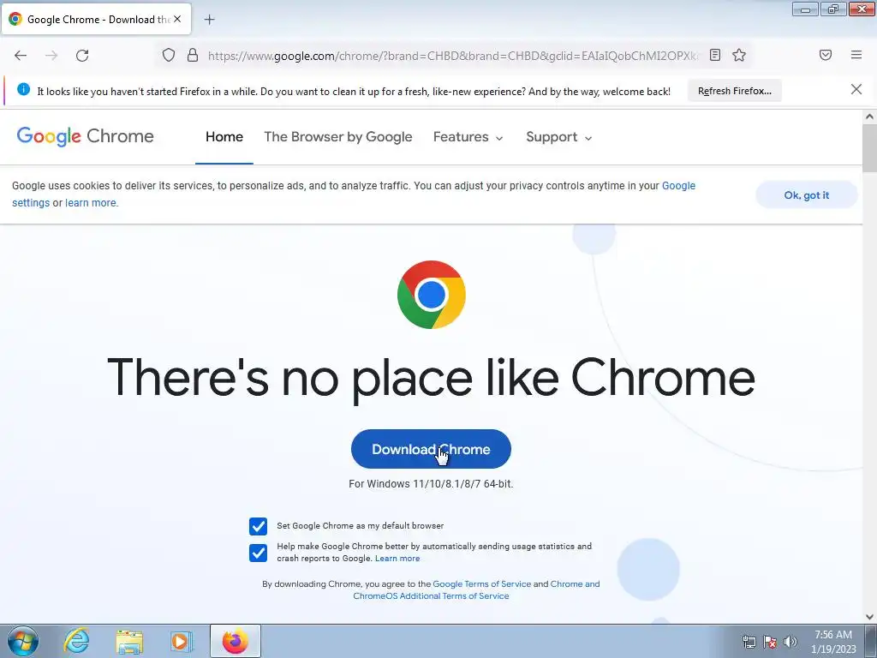877x658 pixels.
Task: Click 'For Windows 11/10/8.1/8/7 64-bit.' text
Action: (x=431, y=484)
